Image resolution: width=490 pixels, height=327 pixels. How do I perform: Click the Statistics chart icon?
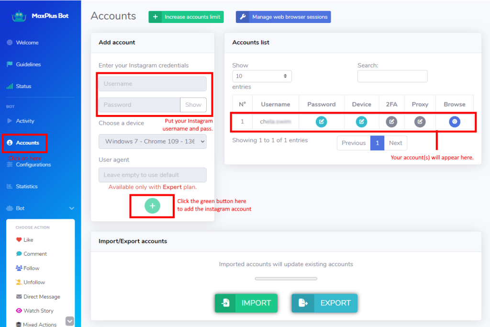[x=10, y=186]
